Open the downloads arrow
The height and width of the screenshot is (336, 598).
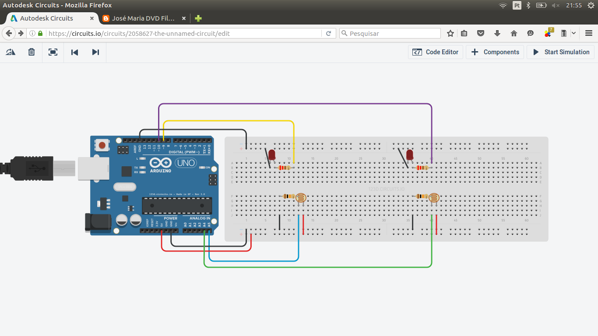point(497,33)
